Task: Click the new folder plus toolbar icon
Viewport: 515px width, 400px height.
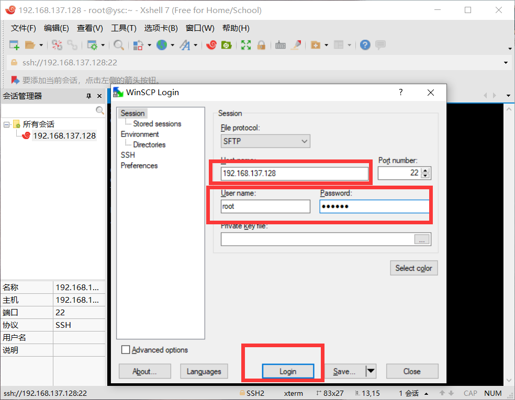Action: (316, 45)
